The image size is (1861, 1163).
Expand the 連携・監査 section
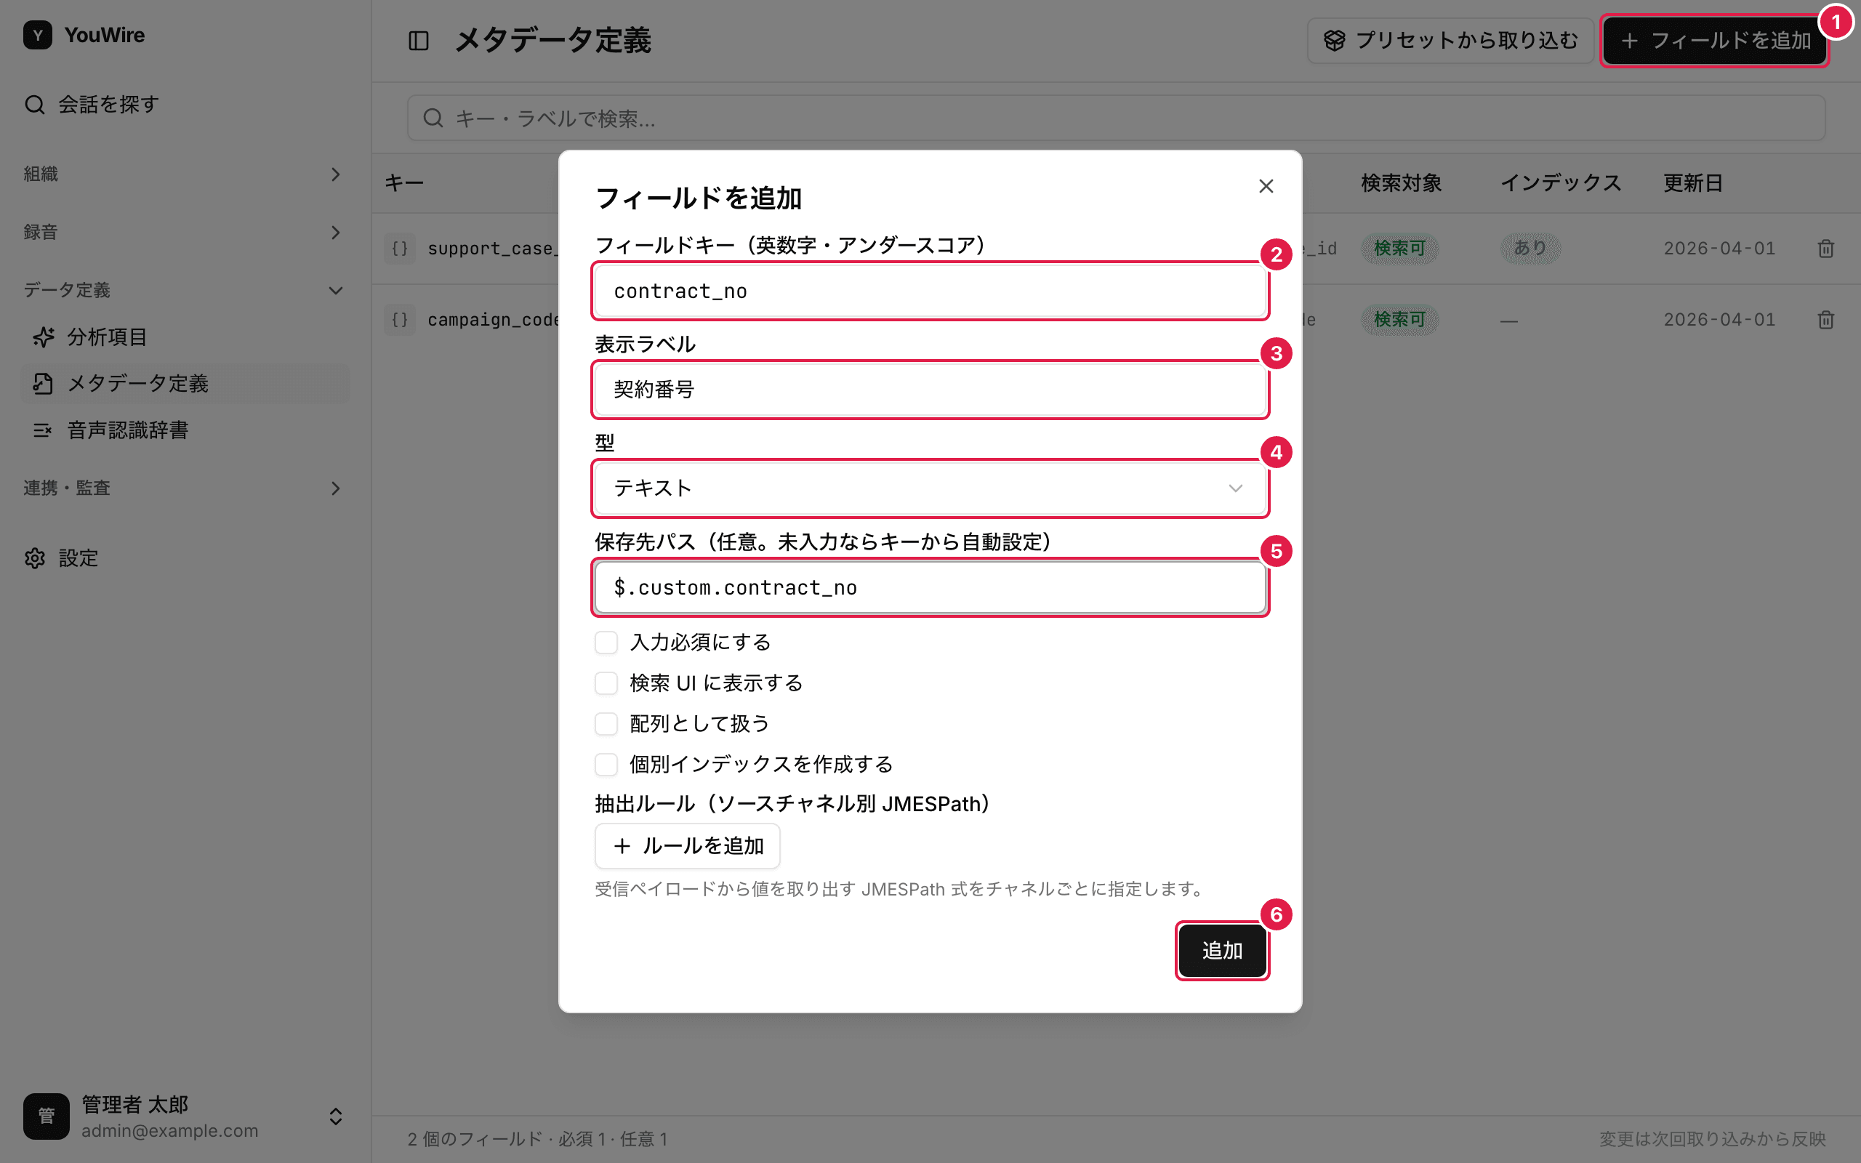click(x=183, y=488)
